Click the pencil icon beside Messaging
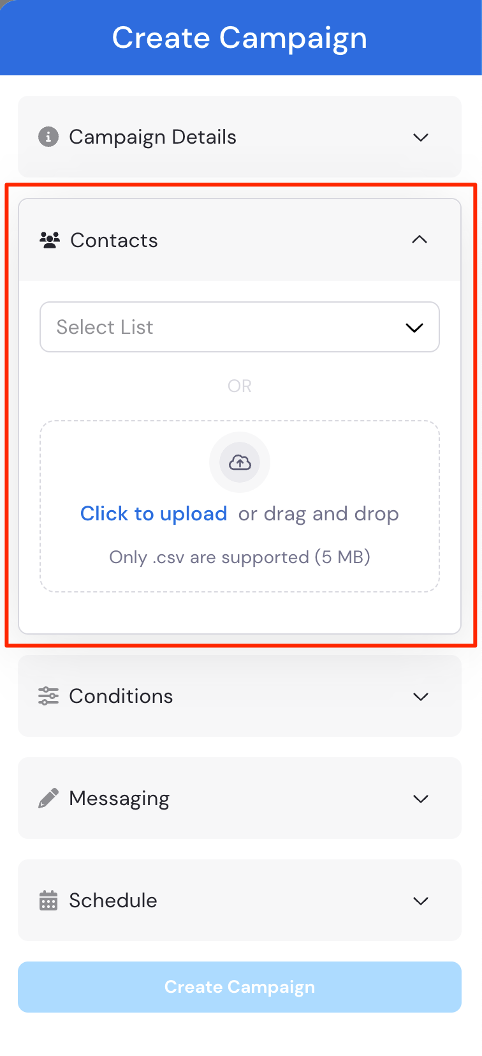 (48, 798)
